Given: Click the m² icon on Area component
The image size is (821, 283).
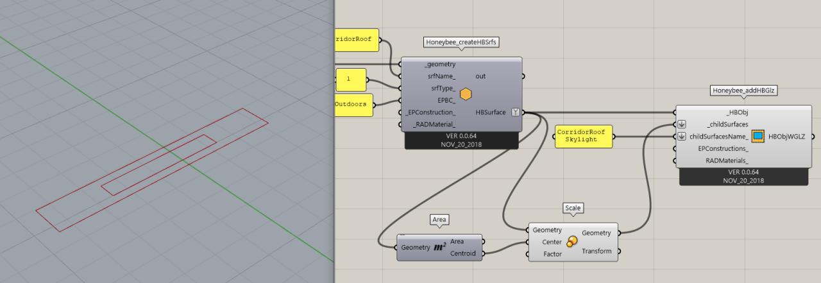Looking at the screenshot, I should (x=439, y=247).
